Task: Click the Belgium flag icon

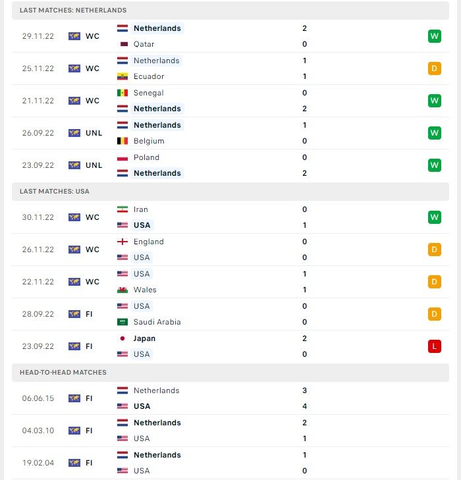Action: tap(122, 141)
